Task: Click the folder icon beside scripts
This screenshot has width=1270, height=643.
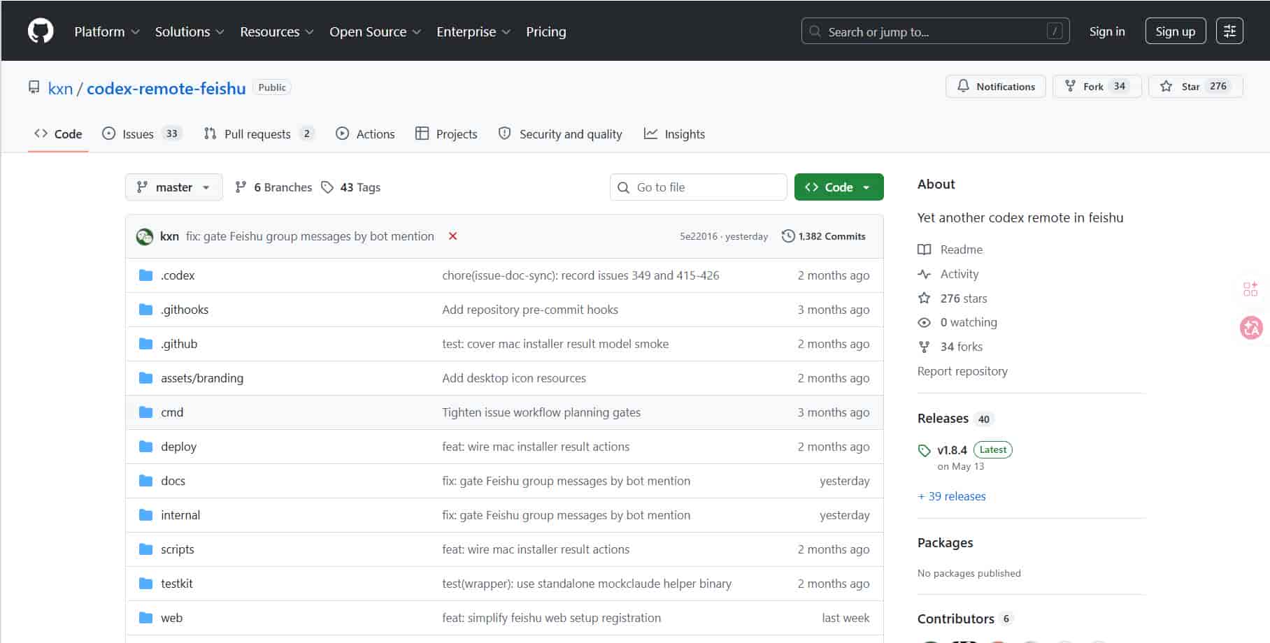Action: (x=145, y=549)
